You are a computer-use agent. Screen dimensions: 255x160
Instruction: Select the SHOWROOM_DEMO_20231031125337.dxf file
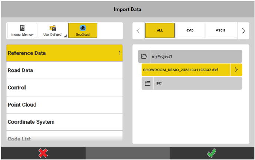click(x=185, y=70)
